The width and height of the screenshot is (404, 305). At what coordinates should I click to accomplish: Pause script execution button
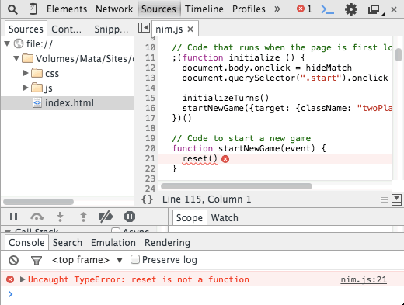pyautogui.click(x=13, y=217)
